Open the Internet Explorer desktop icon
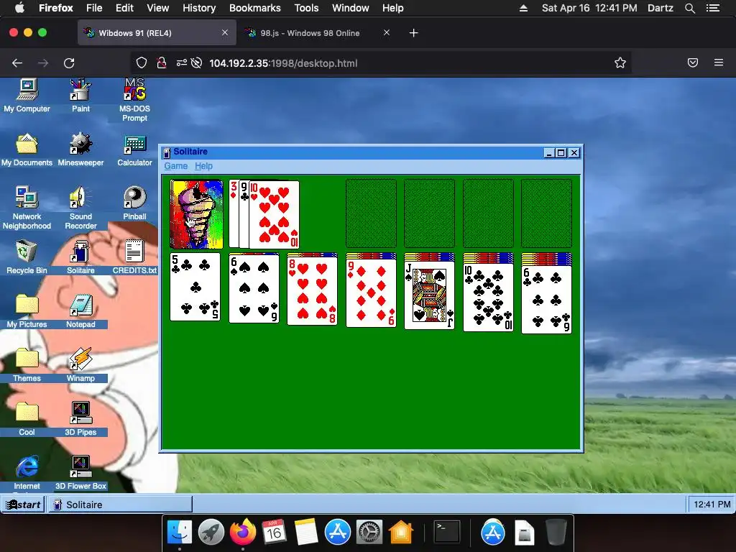Screen dimensions: 736x552 (x=27, y=472)
